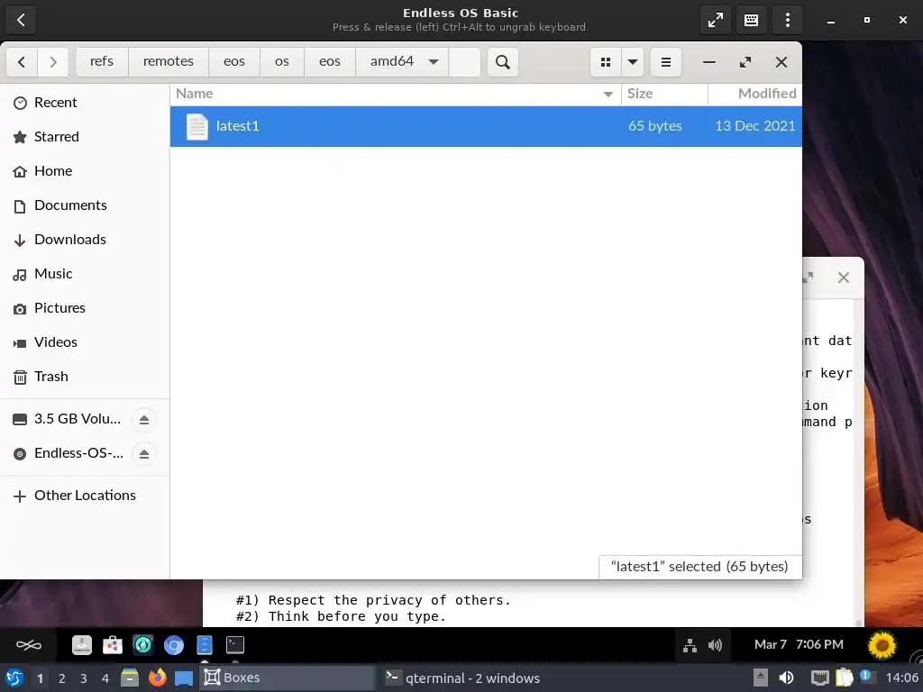Open the host network tray icon
This screenshot has height=692, width=923.
tap(819, 678)
